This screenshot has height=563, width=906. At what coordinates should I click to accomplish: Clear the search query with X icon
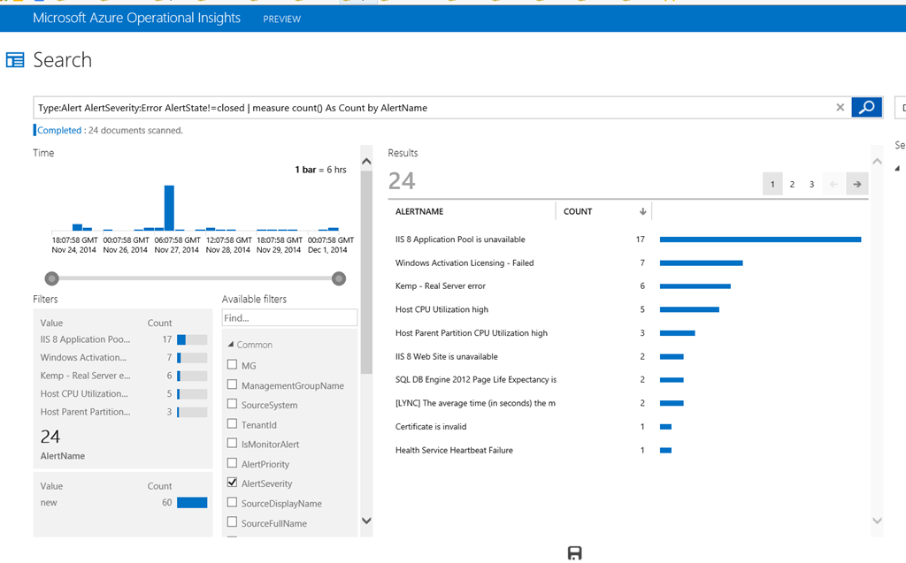point(841,108)
